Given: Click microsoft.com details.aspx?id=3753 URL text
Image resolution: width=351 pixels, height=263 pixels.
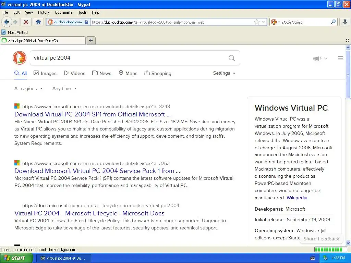Looking at the screenshot, I should click(x=96, y=163).
